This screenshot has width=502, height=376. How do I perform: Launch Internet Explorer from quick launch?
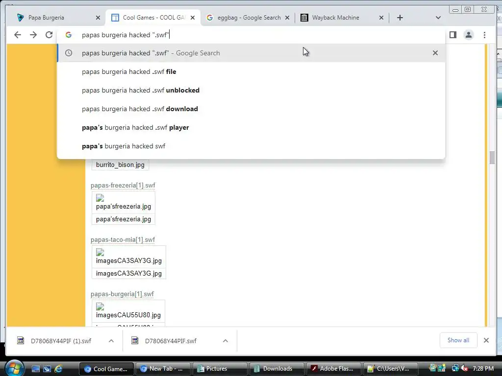coord(58,369)
